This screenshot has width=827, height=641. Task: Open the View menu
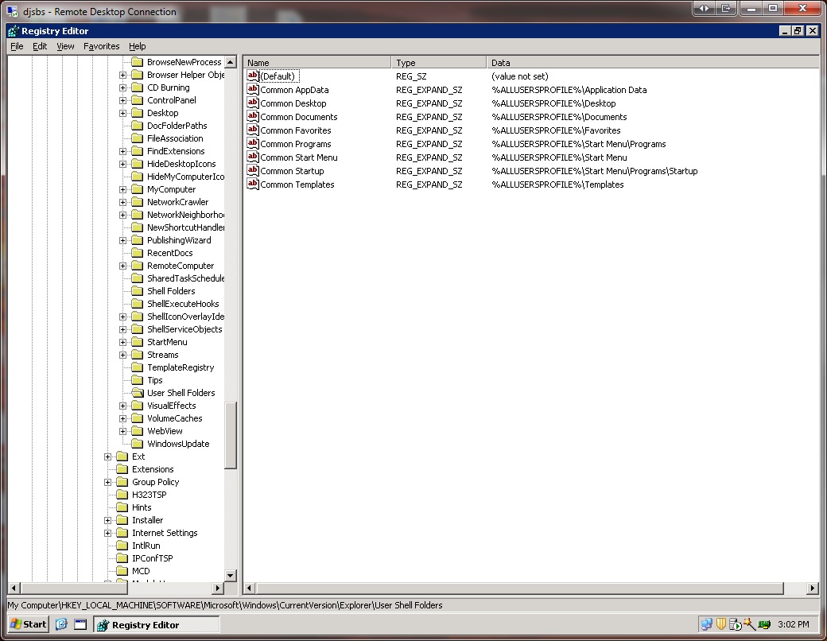[65, 46]
